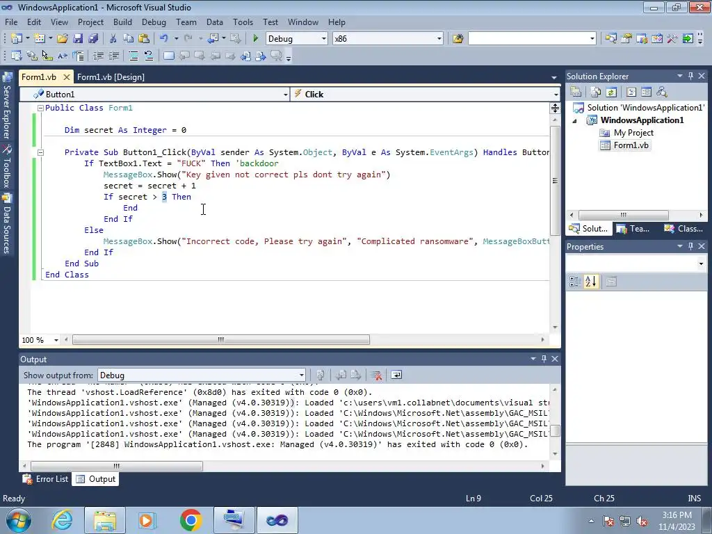712x534 pixels.
Task: Open Team Explorer from the main toolbar
Action: point(642,39)
